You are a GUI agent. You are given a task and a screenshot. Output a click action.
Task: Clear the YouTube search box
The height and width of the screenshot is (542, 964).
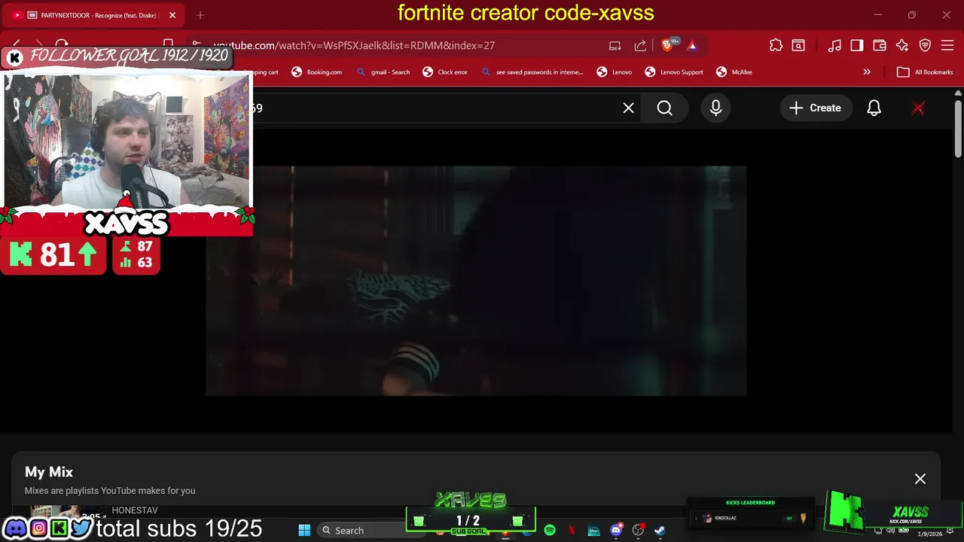629,108
